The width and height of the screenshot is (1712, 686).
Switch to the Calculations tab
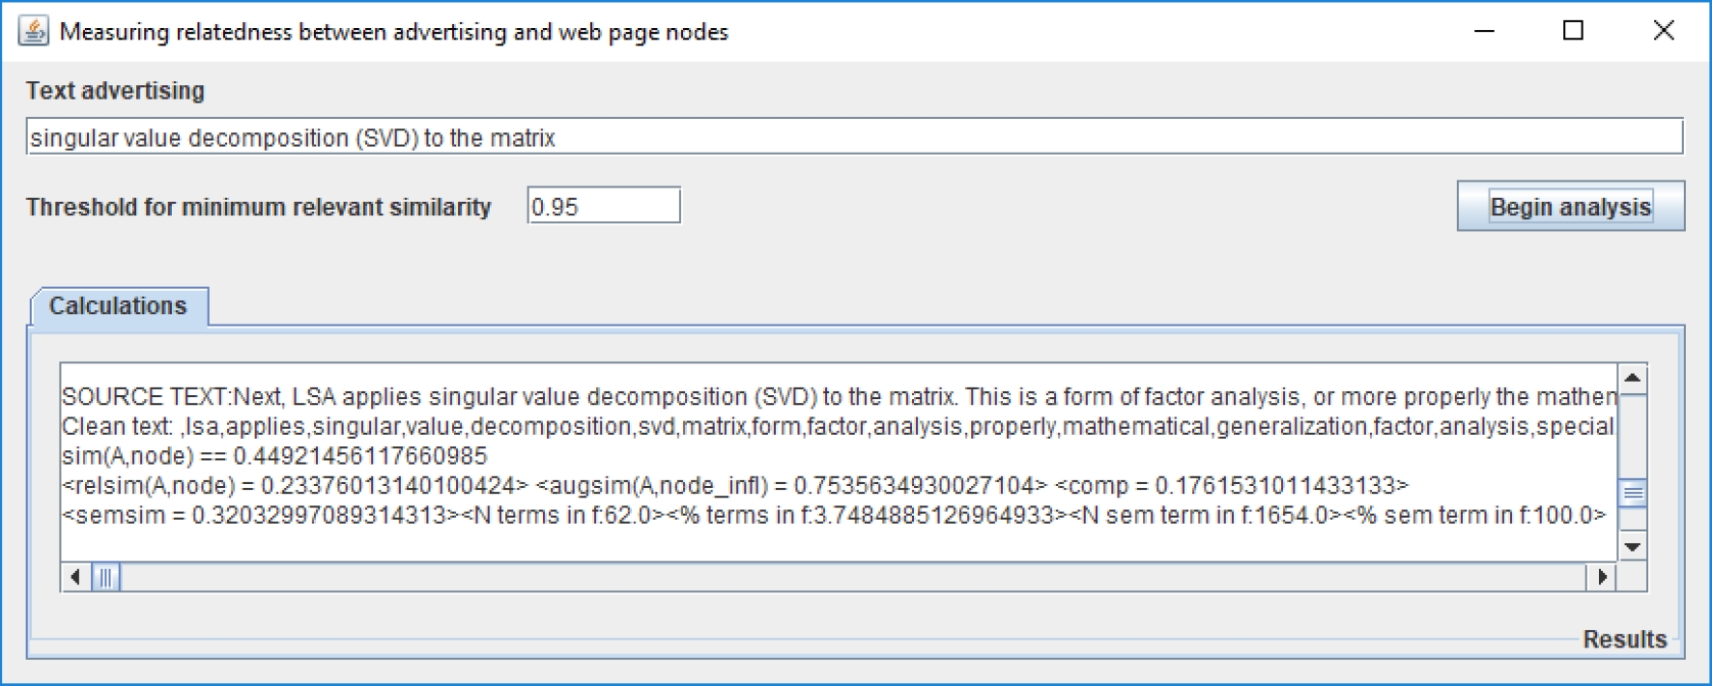pos(118,306)
